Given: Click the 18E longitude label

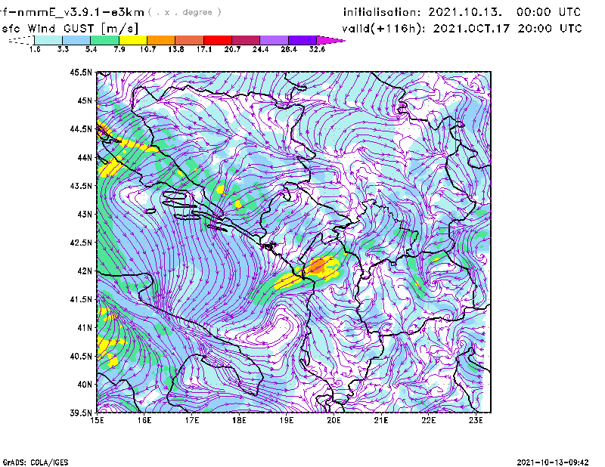Looking at the screenshot, I should 239,420.
